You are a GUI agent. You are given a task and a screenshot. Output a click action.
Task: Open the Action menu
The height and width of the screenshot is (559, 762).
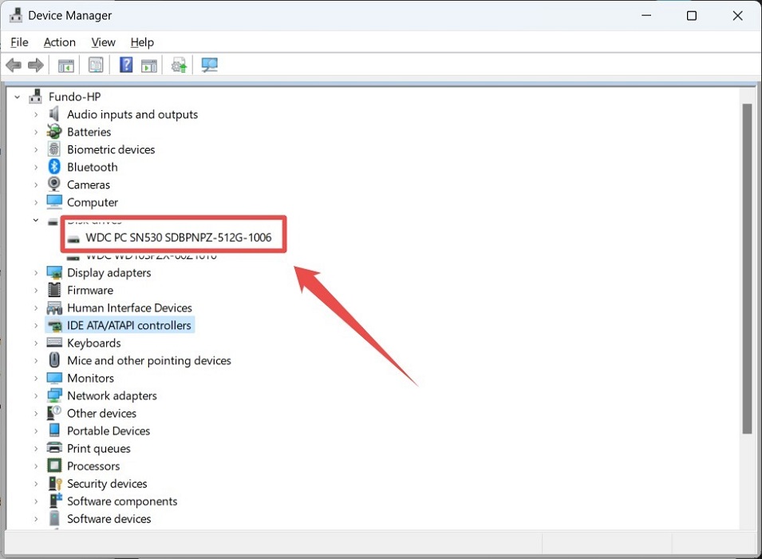(59, 42)
